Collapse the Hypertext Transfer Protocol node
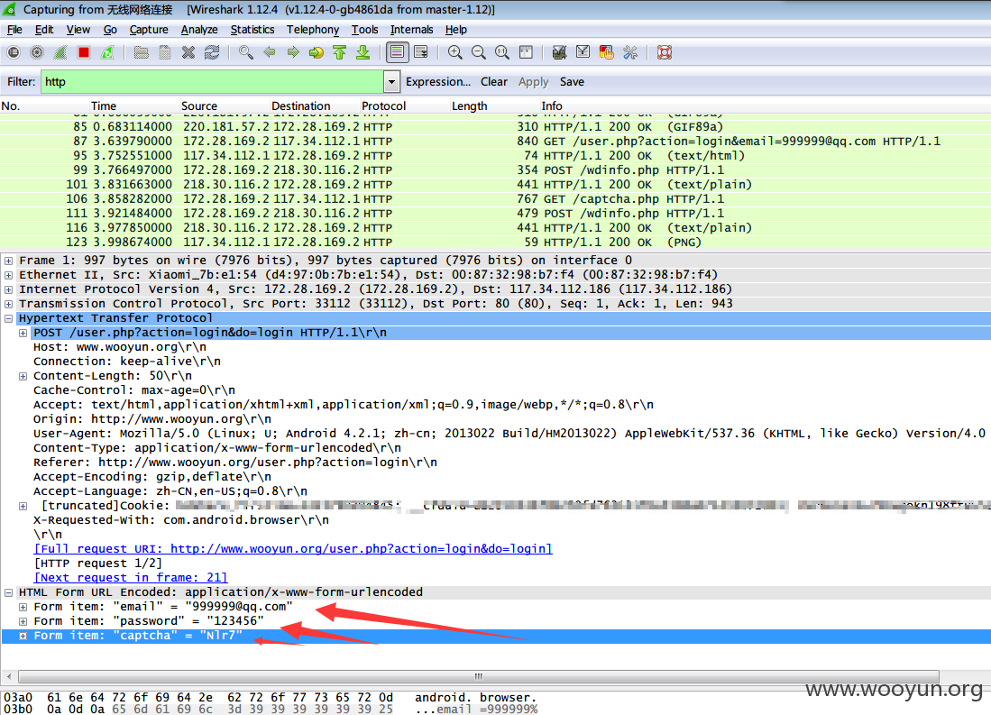 pyautogui.click(x=8, y=318)
